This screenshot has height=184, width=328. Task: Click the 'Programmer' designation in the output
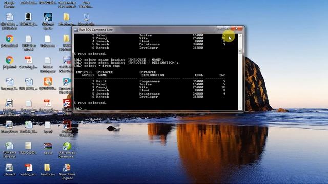point(150,81)
